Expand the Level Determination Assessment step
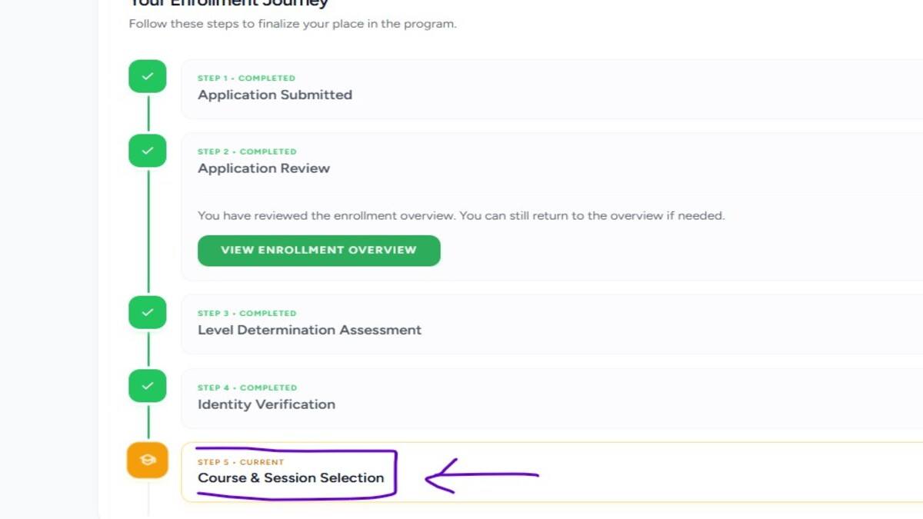 pos(309,331)
